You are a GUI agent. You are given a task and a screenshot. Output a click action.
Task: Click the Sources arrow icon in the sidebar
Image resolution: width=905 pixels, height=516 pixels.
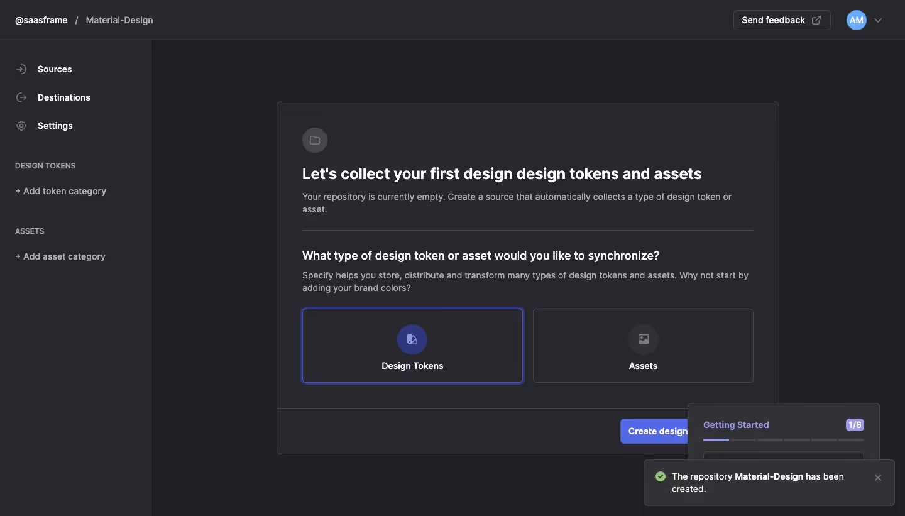coord(21,69)
